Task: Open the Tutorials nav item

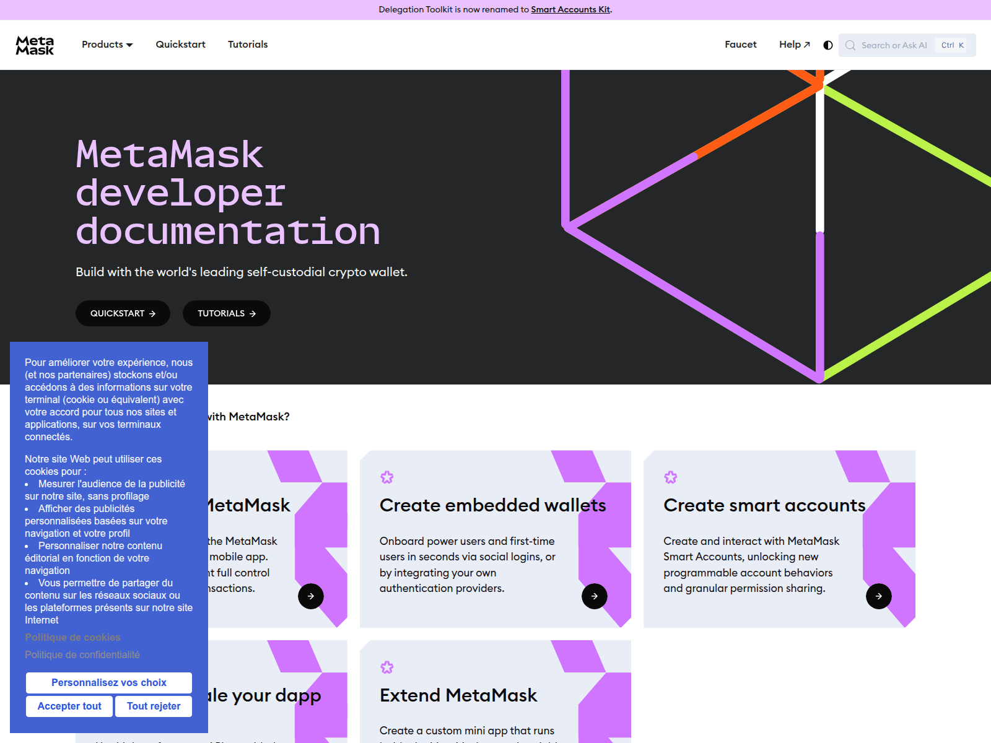Action: pos(248,45)
